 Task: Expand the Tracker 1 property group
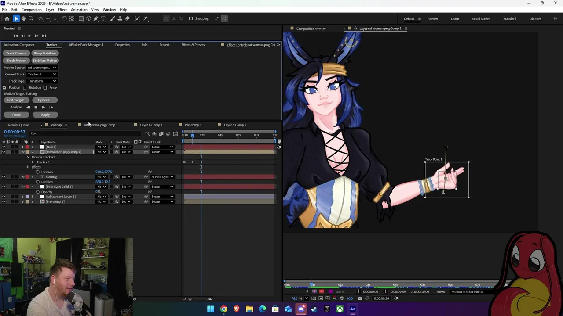click(x=33, y=162)
